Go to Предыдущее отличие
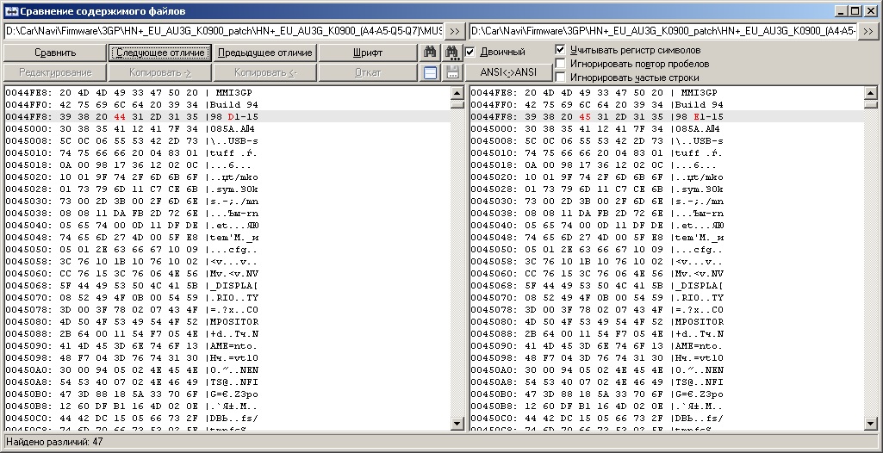The height and width of the screenshot is (453, 883). 265,53
